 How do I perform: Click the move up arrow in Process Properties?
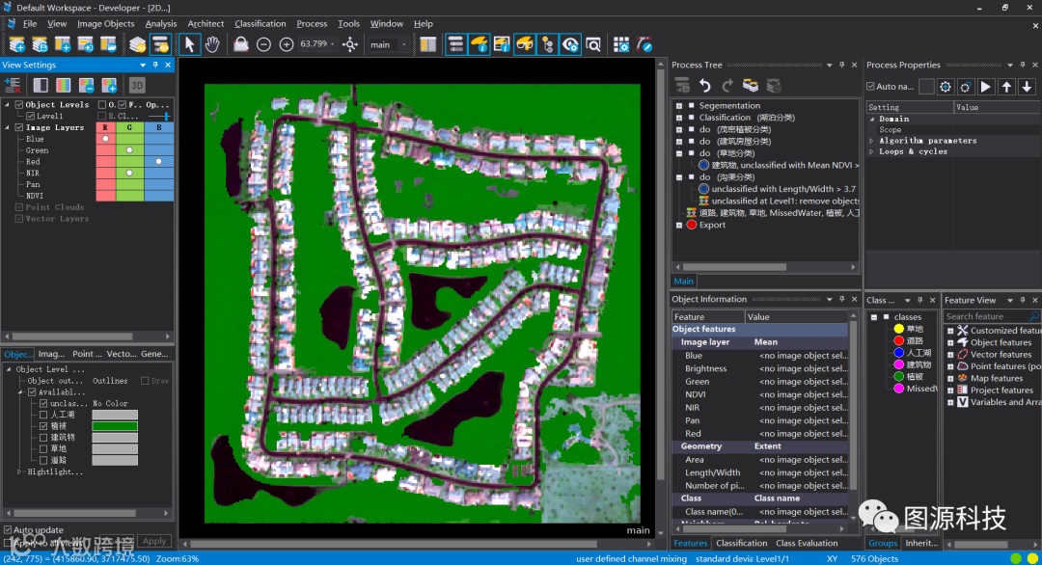[1006, 87]
